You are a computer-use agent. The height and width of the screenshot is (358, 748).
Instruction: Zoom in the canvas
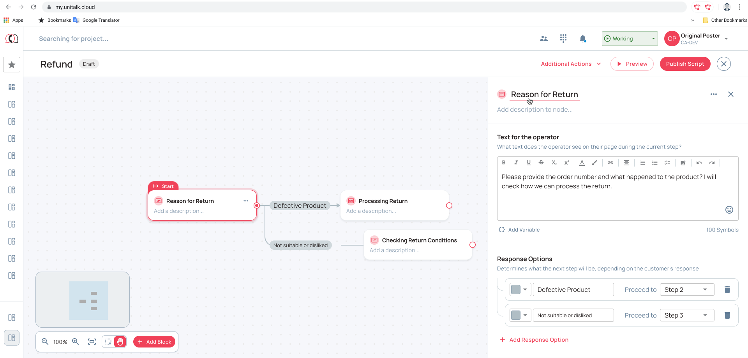[x=76, y=342]
